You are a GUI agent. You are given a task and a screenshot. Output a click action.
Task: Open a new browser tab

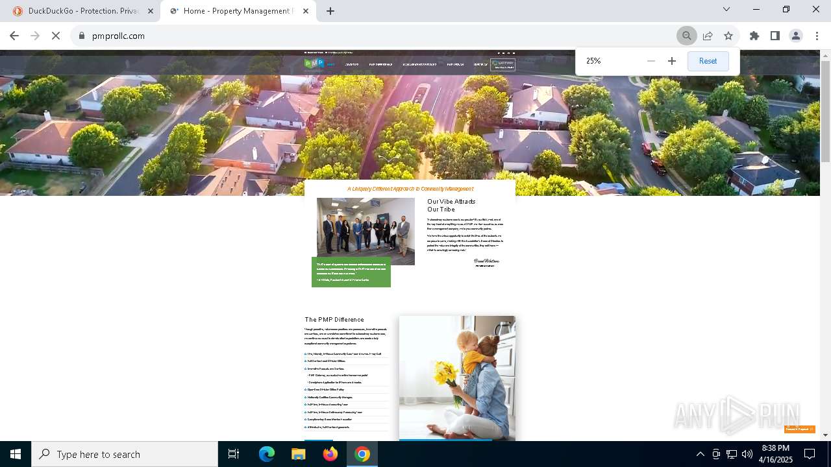330,11
